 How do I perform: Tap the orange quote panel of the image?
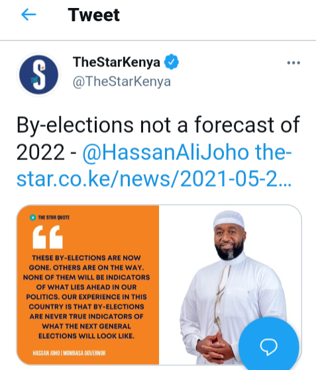point(88,285)
